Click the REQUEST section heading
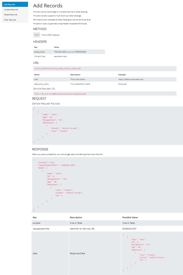The width and height of the screenshot is (183, 275). point(39,99)
